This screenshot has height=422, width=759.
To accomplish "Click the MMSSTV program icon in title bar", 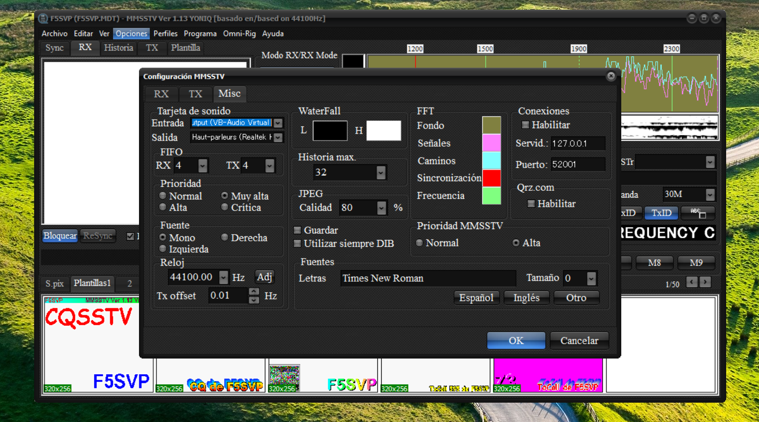I will tap(43, 18).
